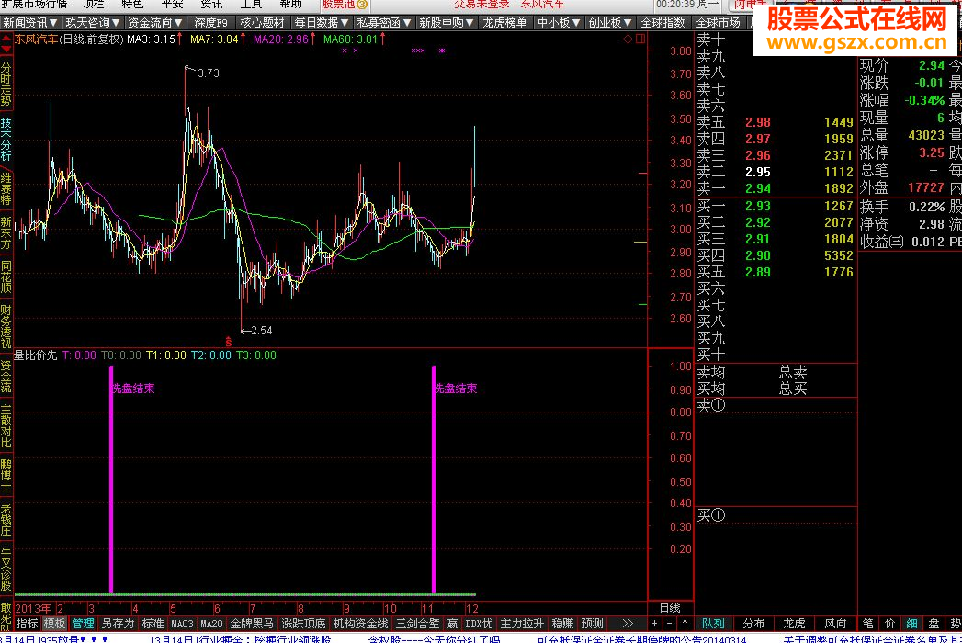Click the minus zoom button below the price axis
Image resolution: width=962 pixels, height=643 pixels.
(x=669, y=624)
